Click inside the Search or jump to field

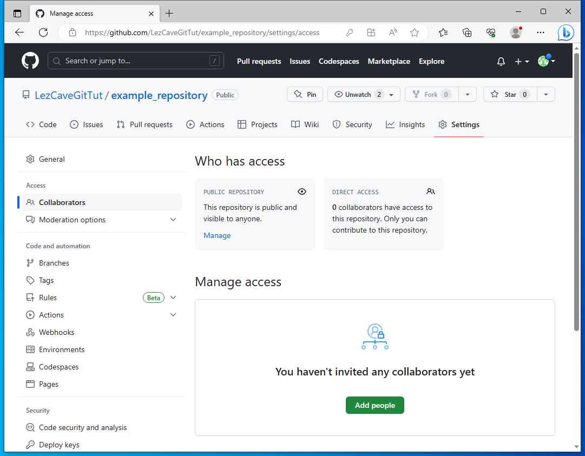click(135, 61)
